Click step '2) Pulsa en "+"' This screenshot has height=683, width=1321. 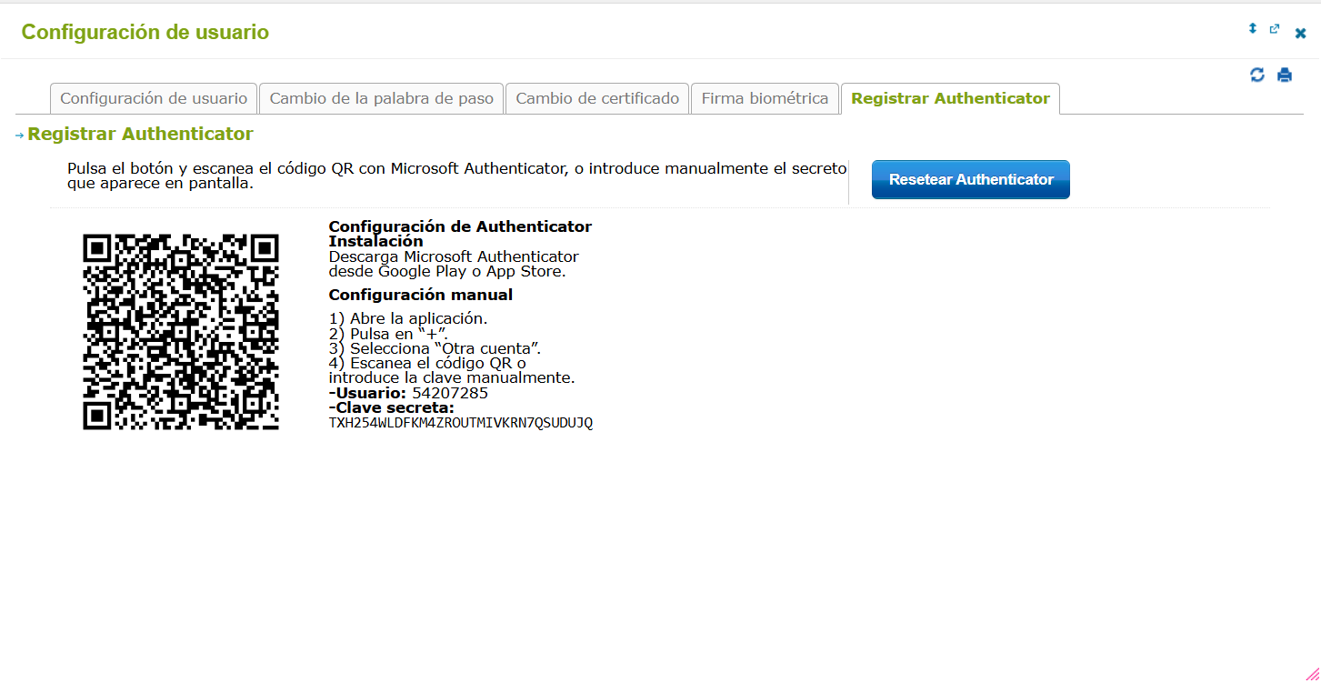388,334
